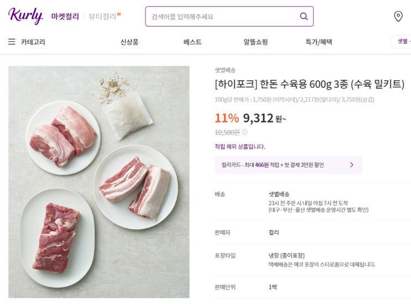
Task: Open the 특가/혜택 menu
Action: (319, 42)
